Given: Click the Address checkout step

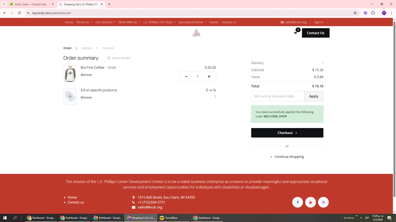Looking at the screenshot, I should pos(87,48).
